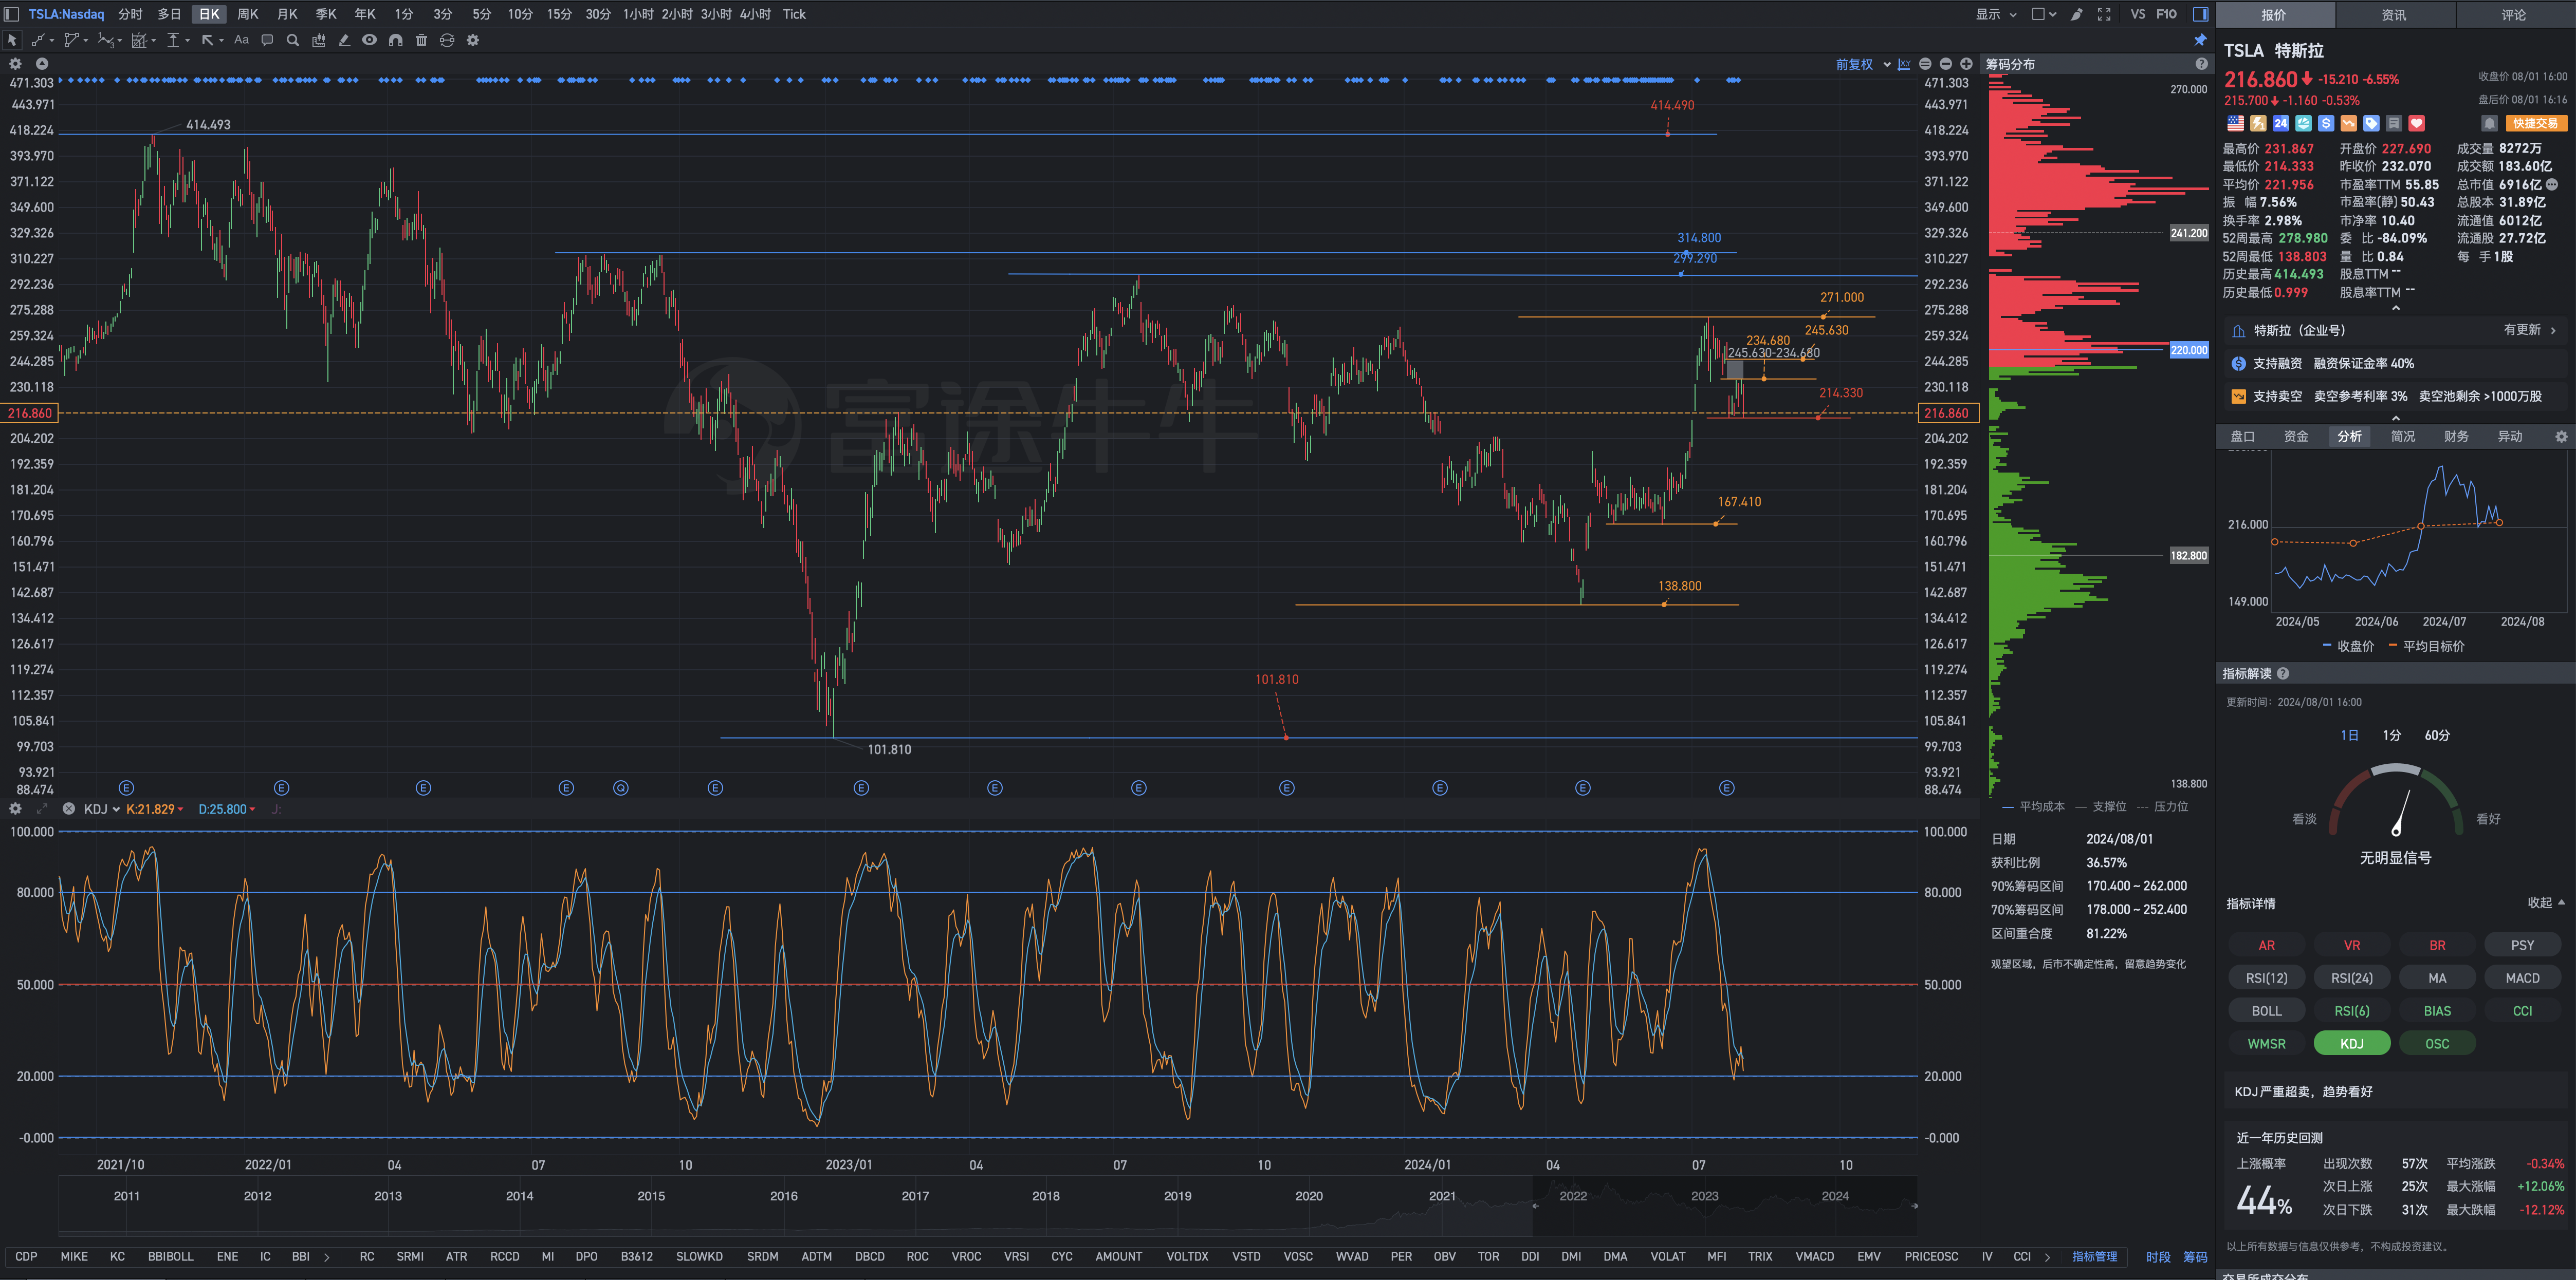The image size is (2576, 1280).
Task: Select the 1日 signal period option
Action: [2350, 736]
